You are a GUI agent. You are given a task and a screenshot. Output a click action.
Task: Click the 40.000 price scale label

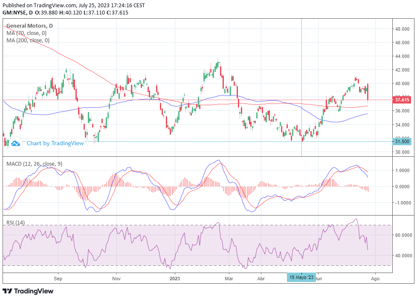point(402,83)
